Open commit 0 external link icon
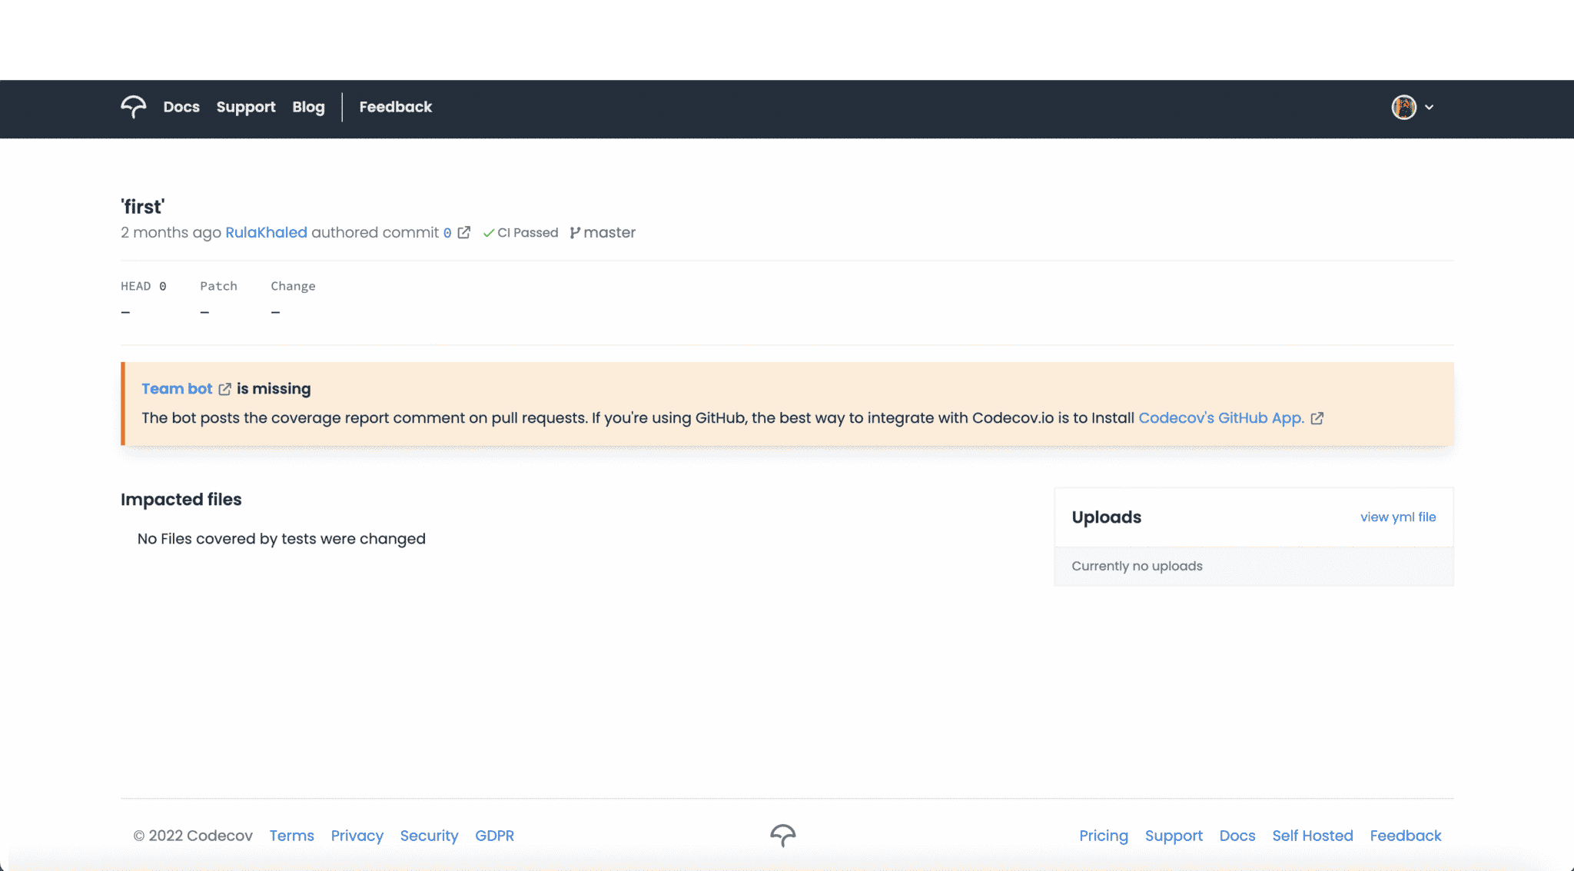1574x871 pixels. point(464,232)
